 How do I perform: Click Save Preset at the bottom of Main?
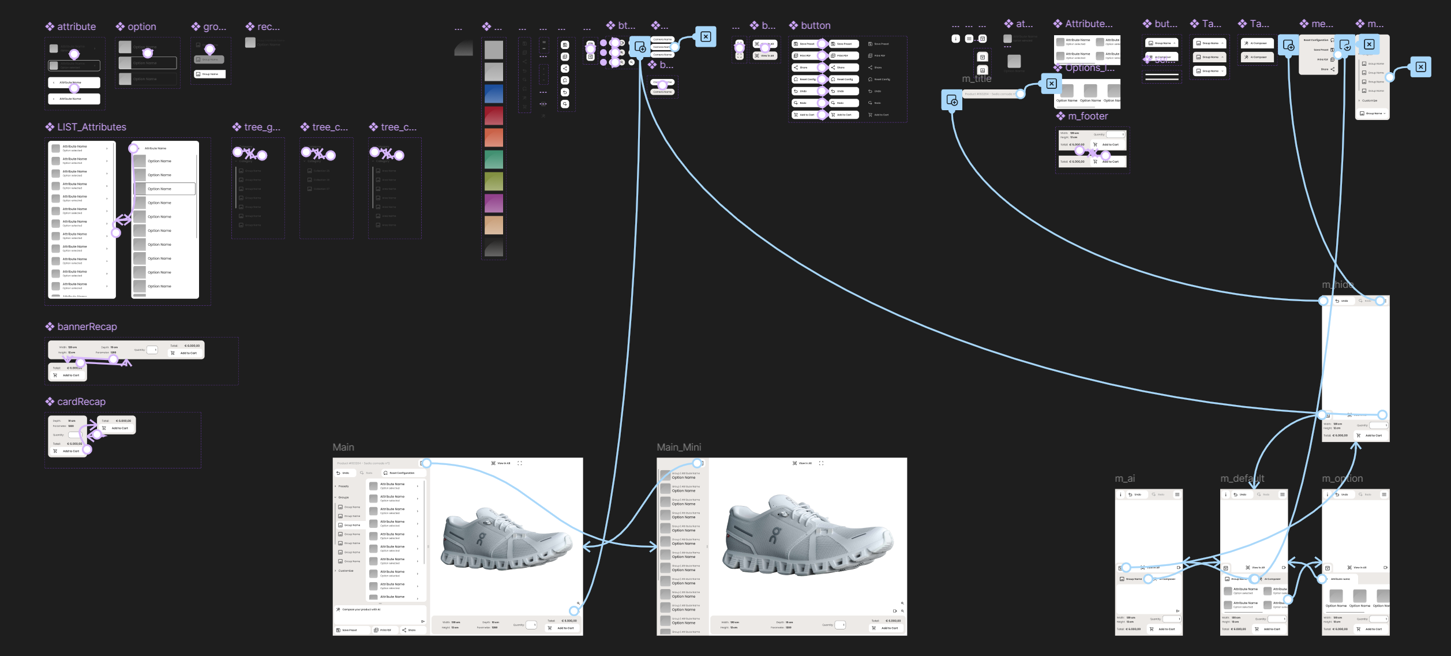(x=352, y=630)
